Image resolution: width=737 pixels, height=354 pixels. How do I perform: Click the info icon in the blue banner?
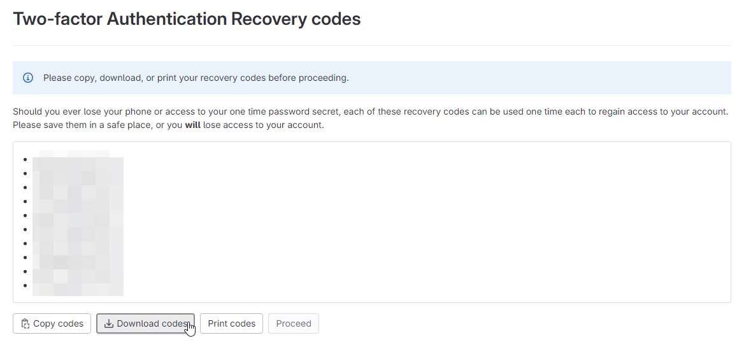[28, 78]
